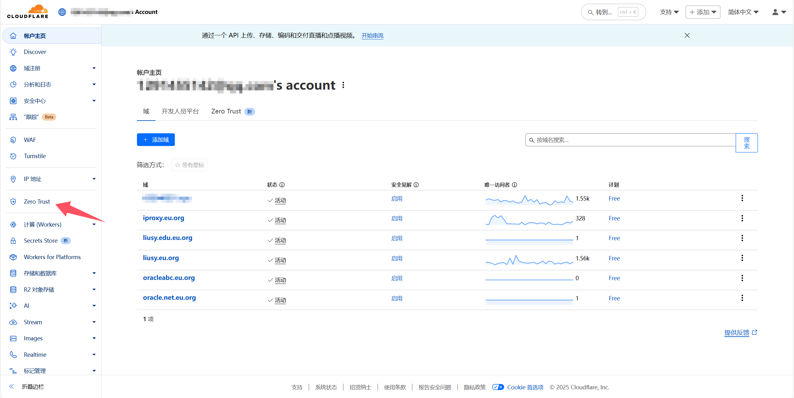Click the 跟踪 Beta network icon
Screen dimensions: 794x398
click(x=13, y=117)
